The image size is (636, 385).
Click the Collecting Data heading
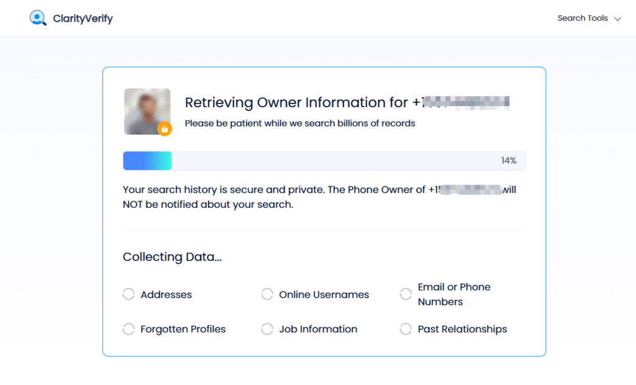[173, 257]
